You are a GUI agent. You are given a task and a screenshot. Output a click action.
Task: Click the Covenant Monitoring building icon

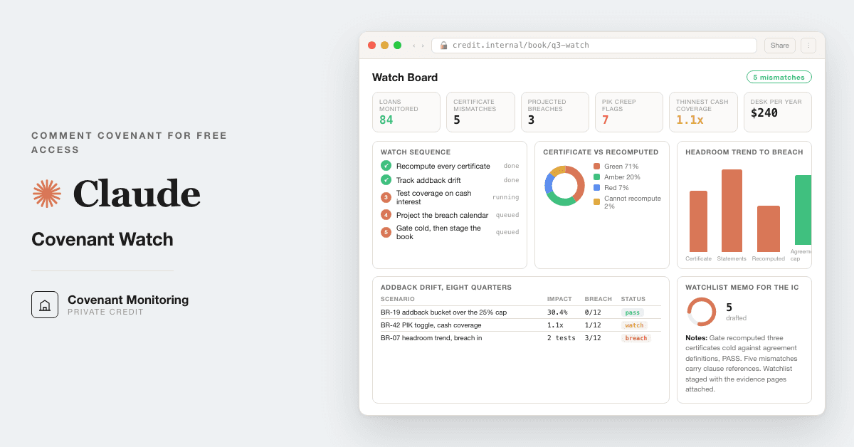point(45,305)
